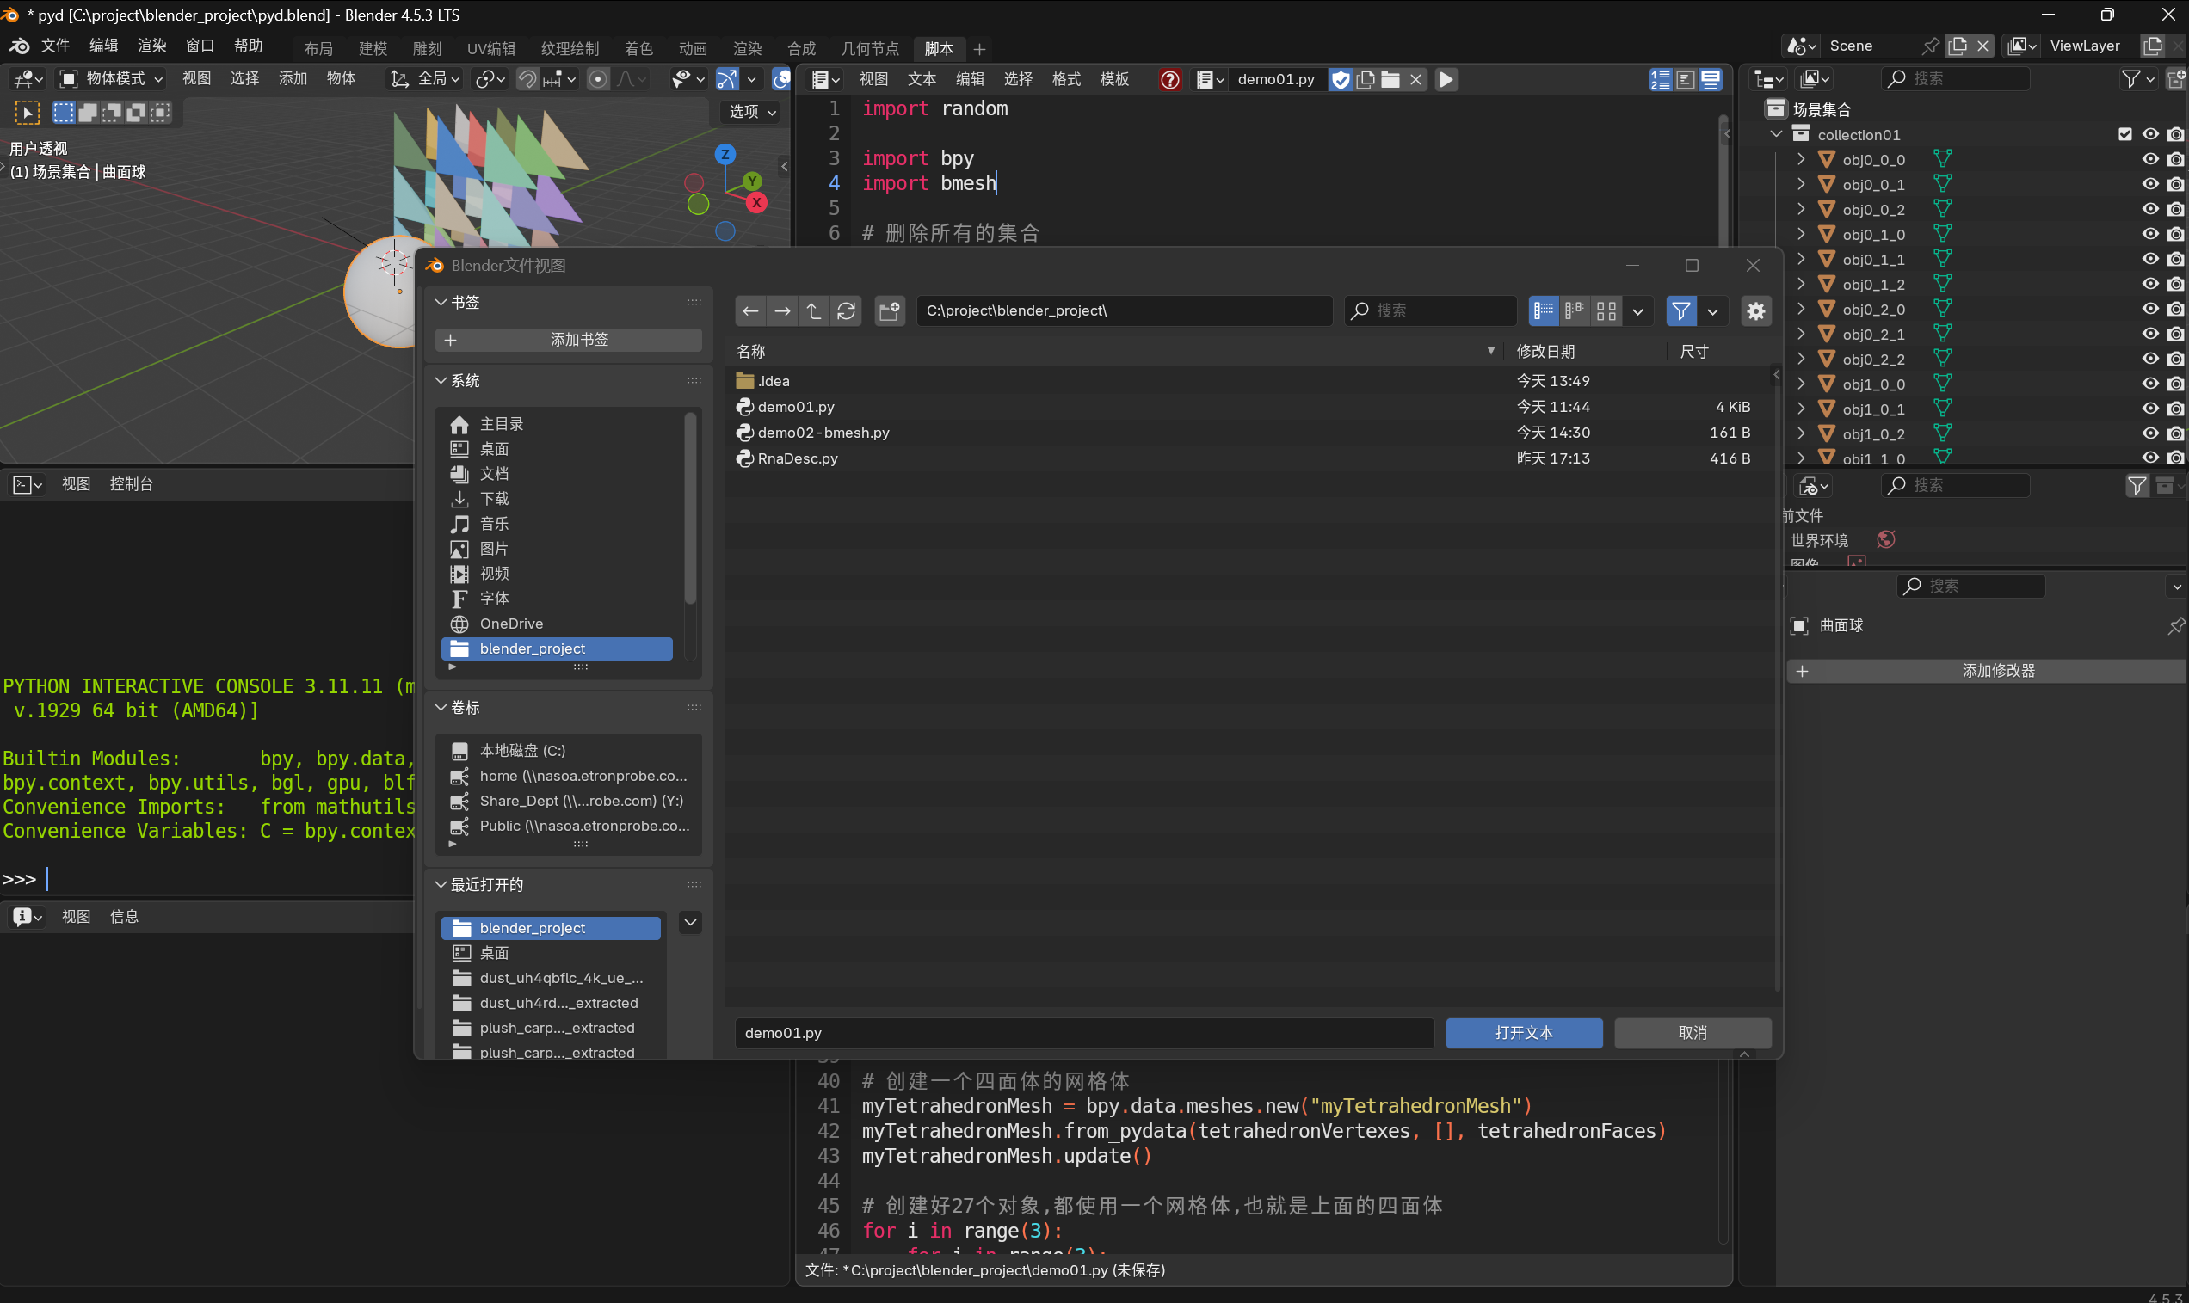Go to the parent directory

[813, 310]
